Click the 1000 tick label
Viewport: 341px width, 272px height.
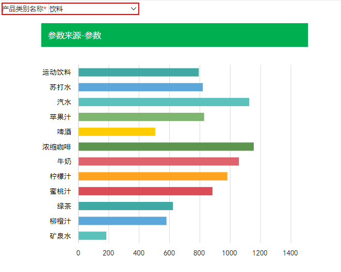pos(230,253)
